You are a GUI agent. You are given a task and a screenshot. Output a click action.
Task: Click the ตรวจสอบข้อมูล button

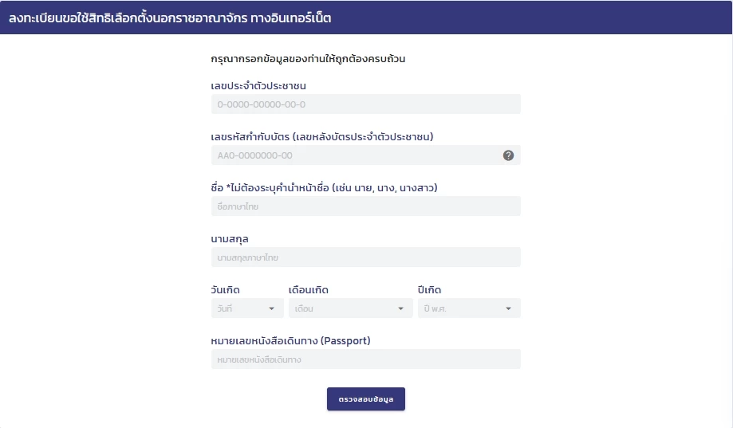pos(366,399)
